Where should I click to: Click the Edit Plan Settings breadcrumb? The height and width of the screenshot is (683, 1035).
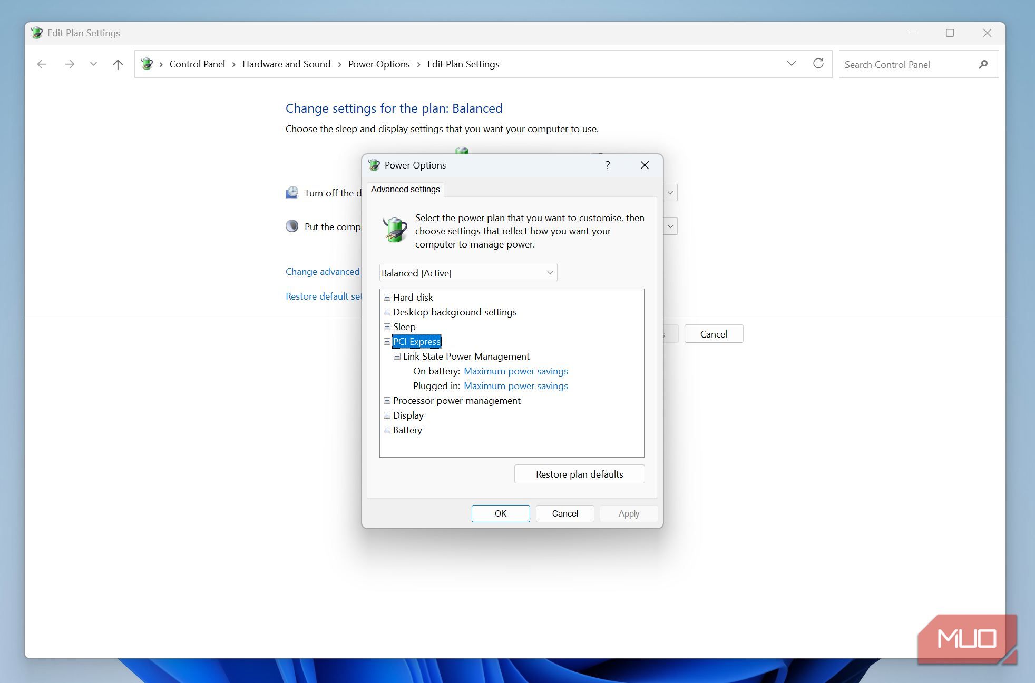[463, 64]
